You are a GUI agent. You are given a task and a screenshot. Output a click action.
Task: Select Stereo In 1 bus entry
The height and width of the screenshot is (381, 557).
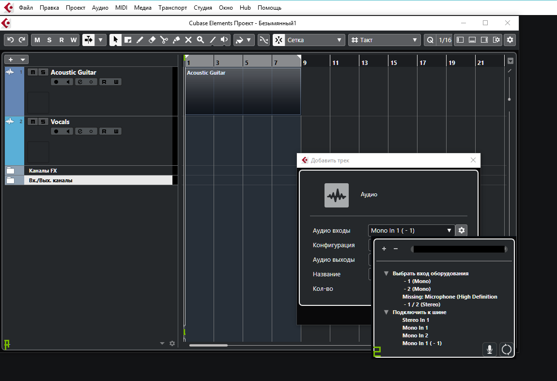(x=416, y=320)
